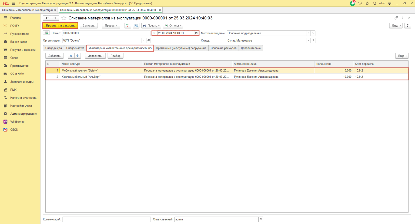Show Дт/Кт document postings
Viewport: 415px width, 224px height.
pyautogui.click(x=128, y=26)
